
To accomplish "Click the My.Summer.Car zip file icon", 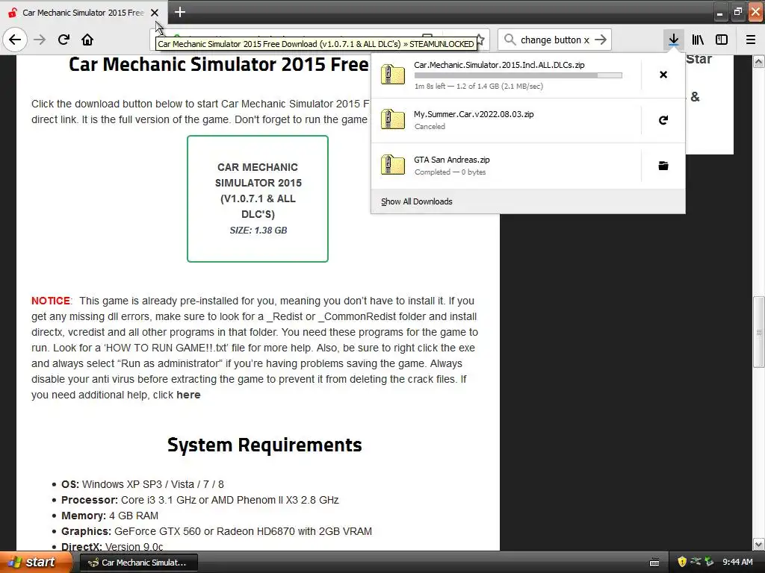I will click(393, 120).
